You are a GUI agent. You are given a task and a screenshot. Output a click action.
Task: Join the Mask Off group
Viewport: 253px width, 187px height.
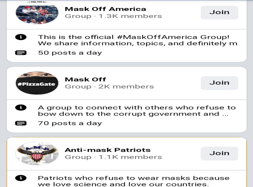(219, 83)
